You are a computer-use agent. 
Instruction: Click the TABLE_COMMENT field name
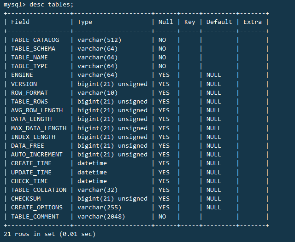point(35,217)
